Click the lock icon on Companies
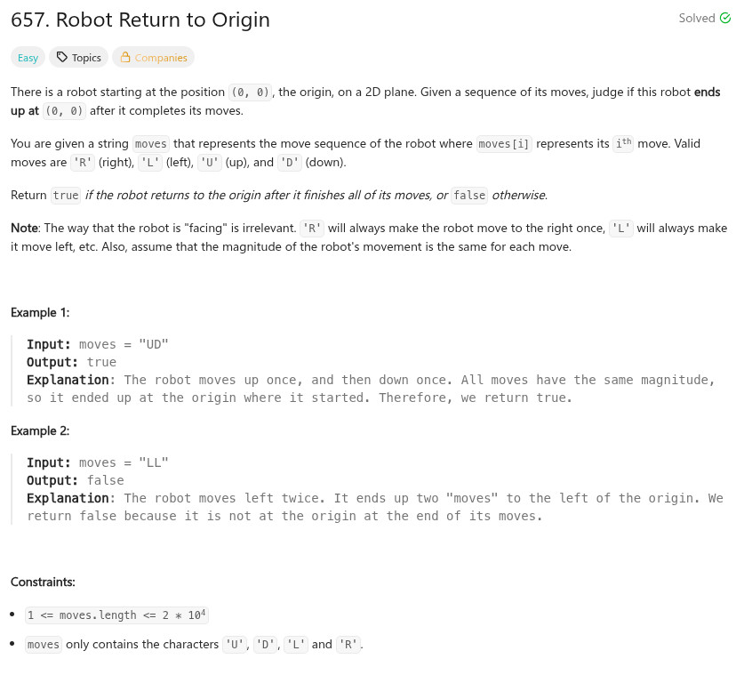The height and width of the screenshot is (675, 744). click(x=125, y=58)
